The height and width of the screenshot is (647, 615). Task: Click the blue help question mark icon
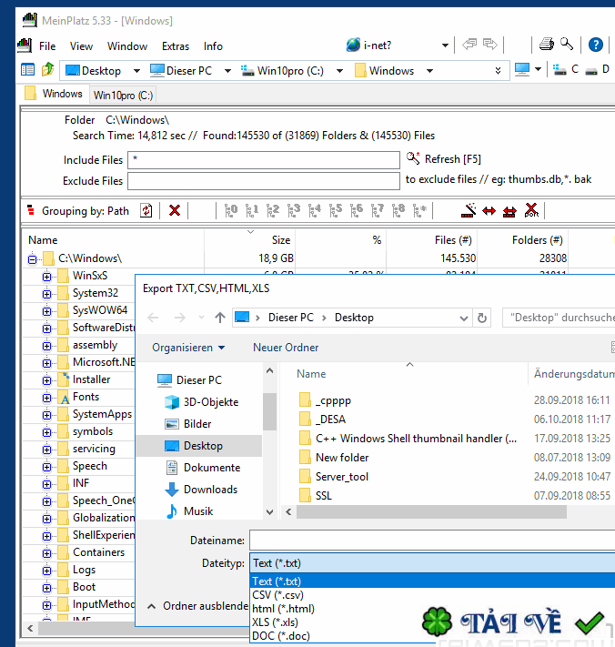(x=596, y=45)
